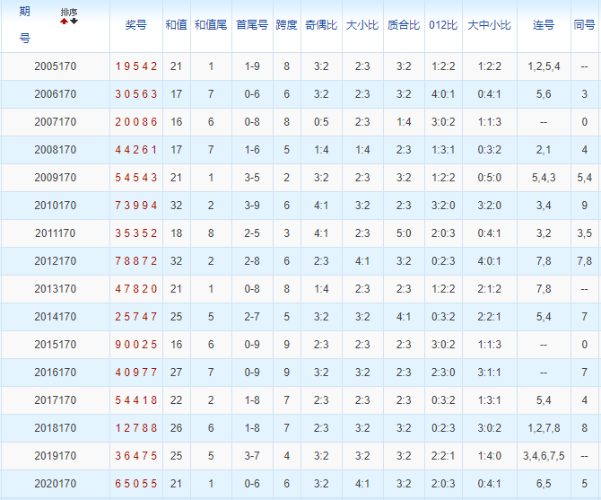Click 连号 value 3,4,6,7,5
Screen dimensions: 601x500
pos(544,456)
